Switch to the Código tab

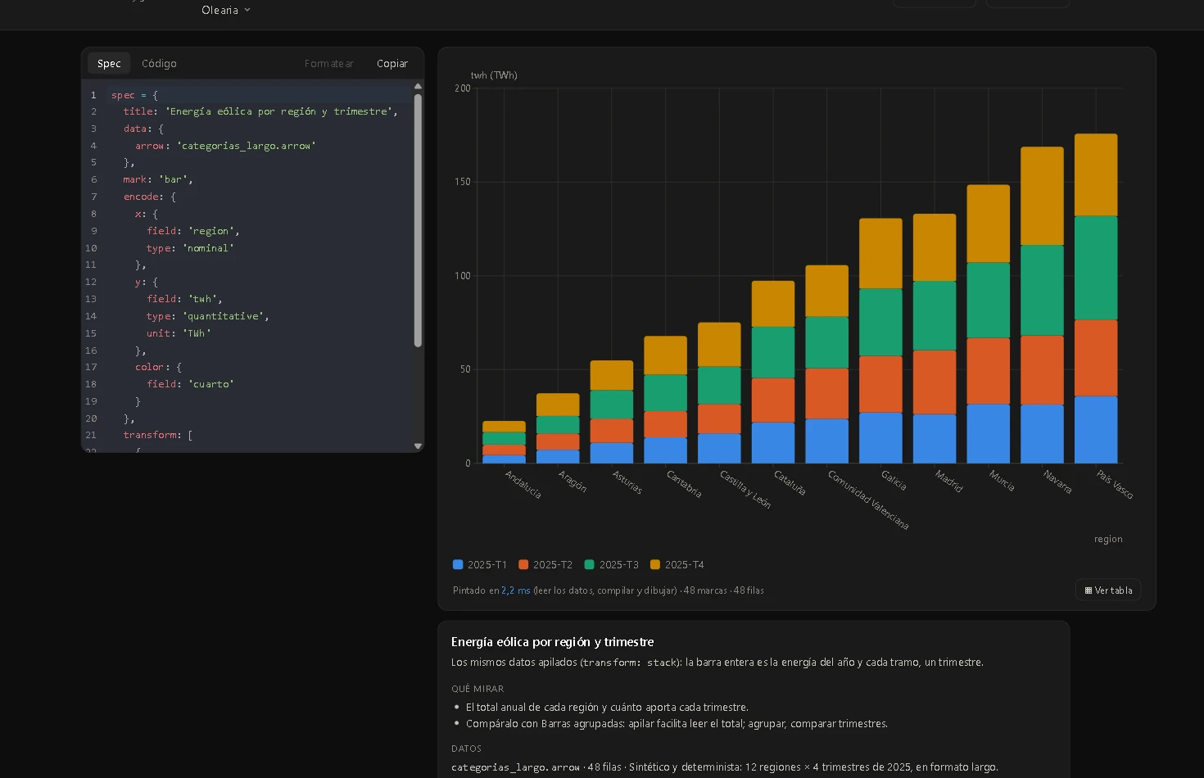(159, 64)
